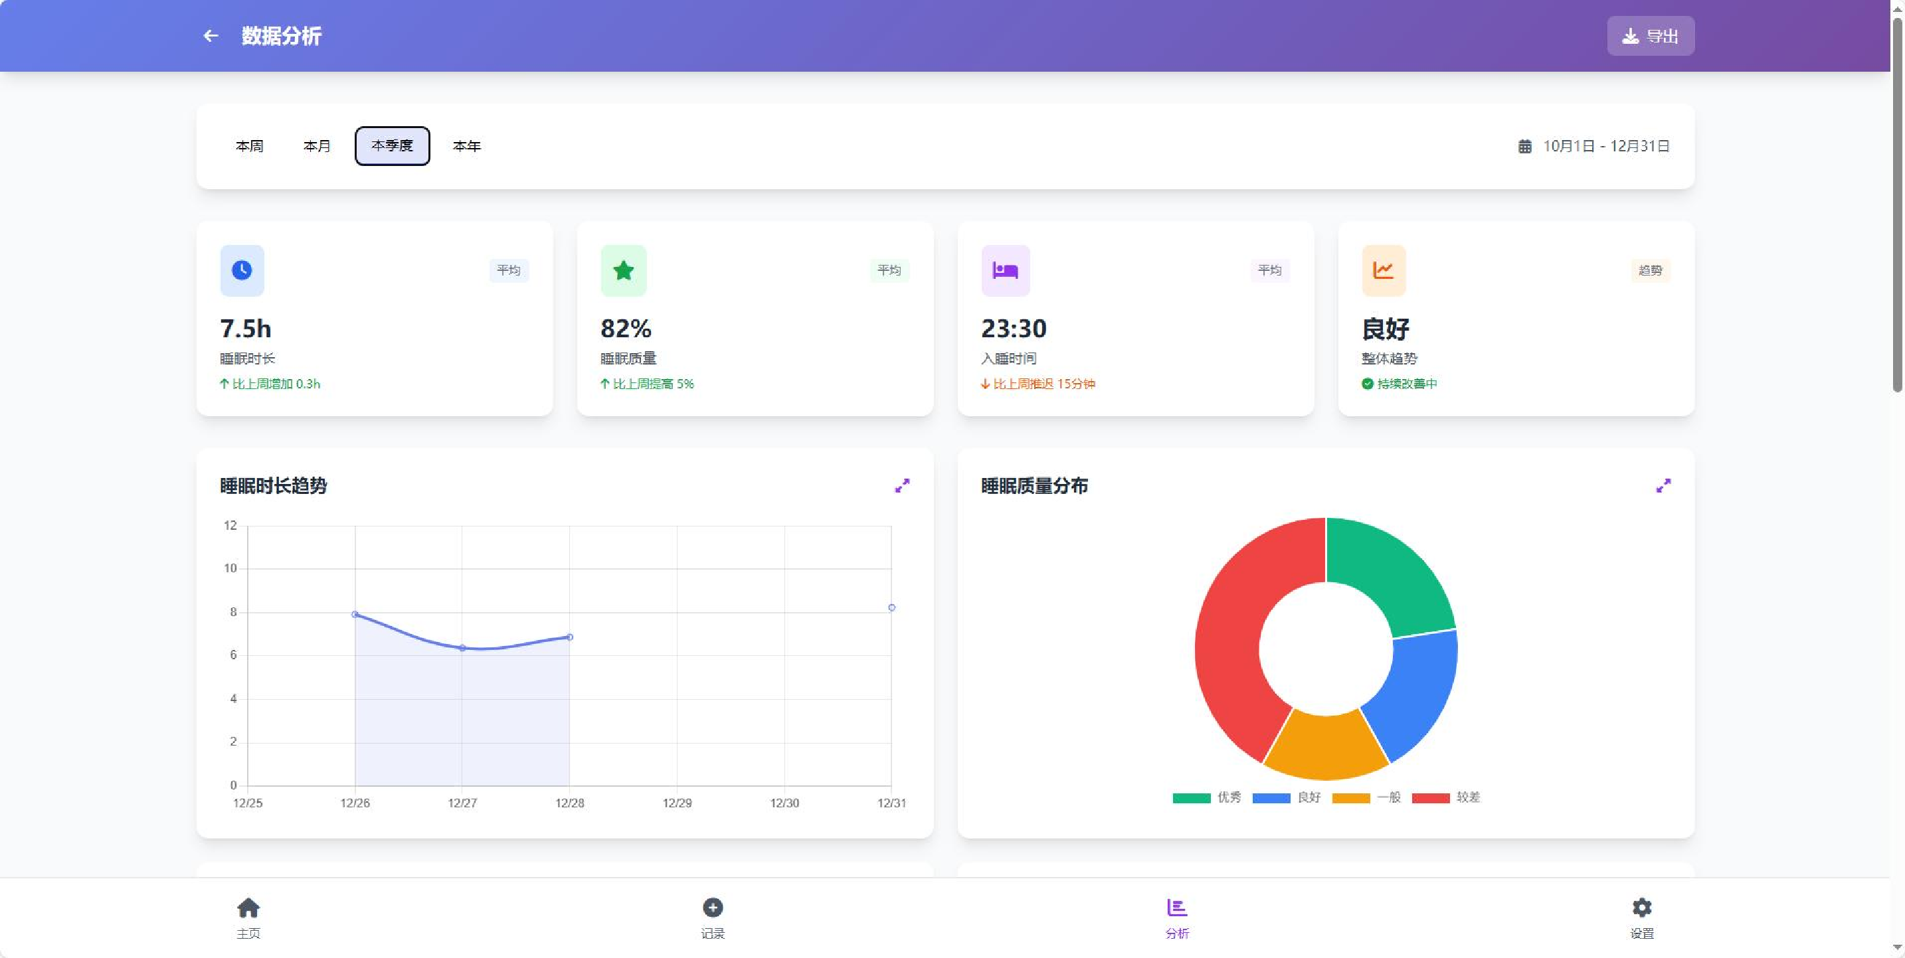The height and width of the screenshot is (958, 1905).
Task: Click the back arrow in header
Action: tap(211, 35)
